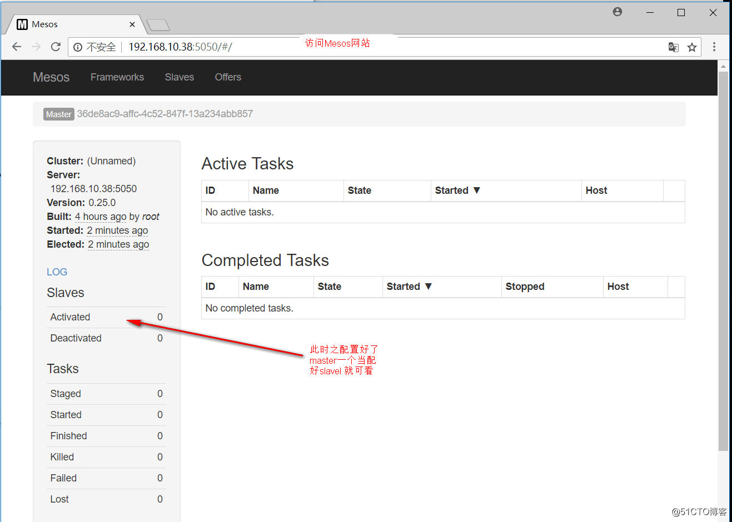Reload the Mesos page

click(x=56, y=47)
